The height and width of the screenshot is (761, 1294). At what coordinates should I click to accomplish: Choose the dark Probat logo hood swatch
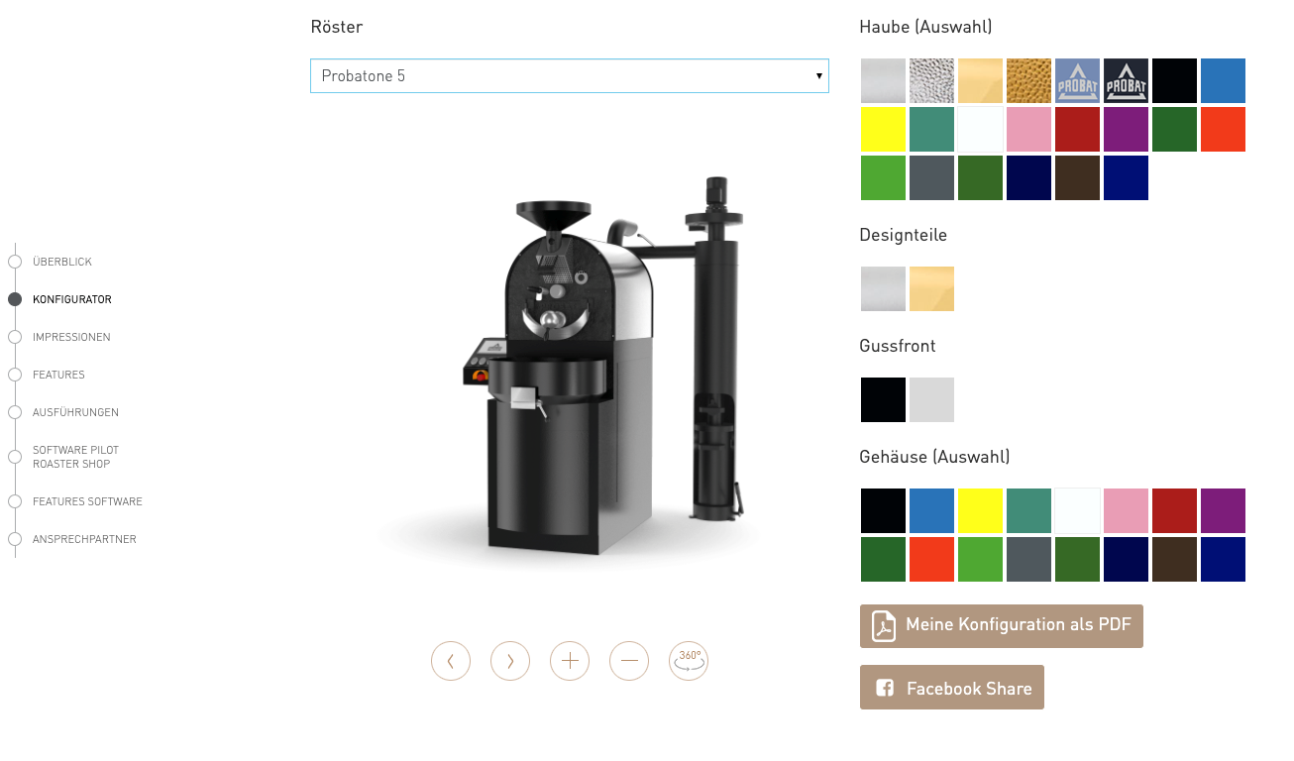click(x=1127, y=80)
